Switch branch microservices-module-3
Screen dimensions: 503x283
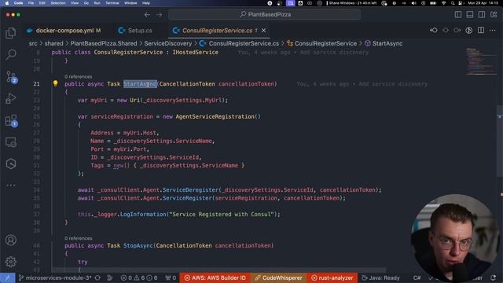tap(55, 277)
